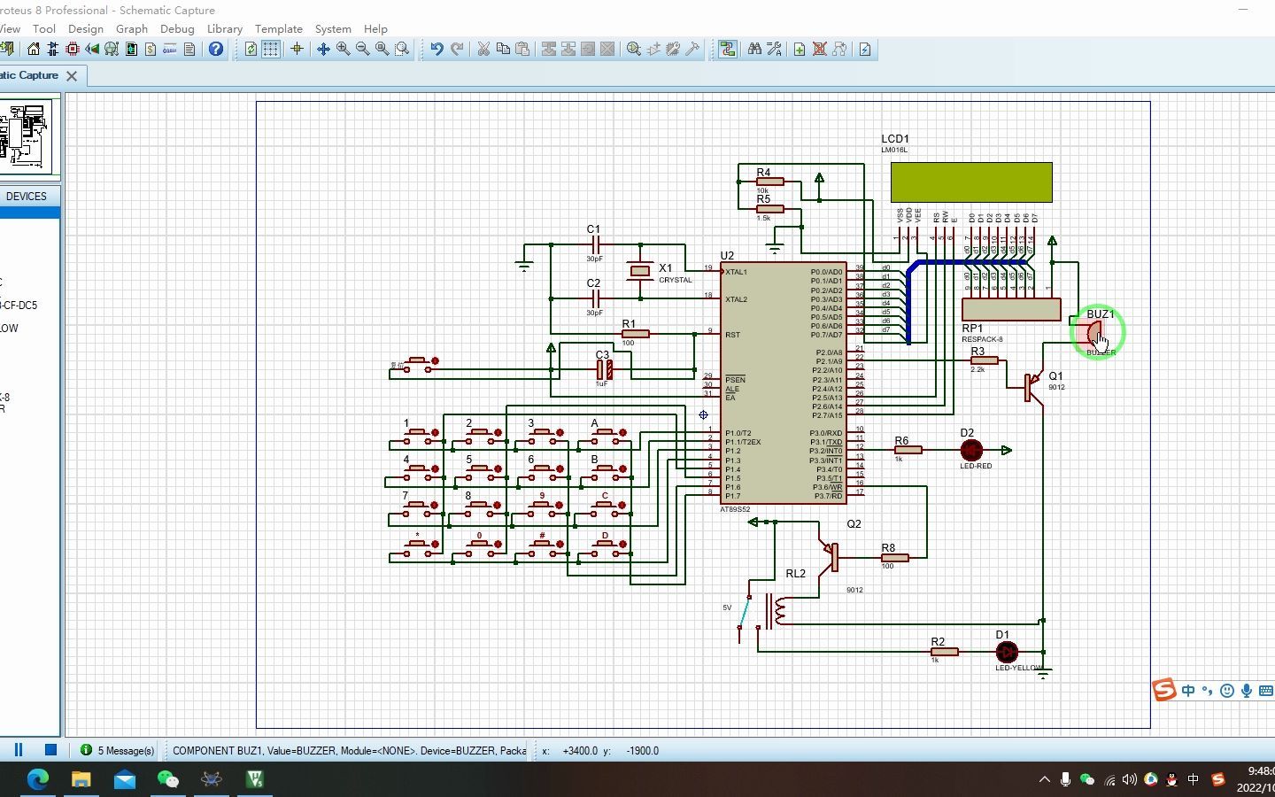
Task: Click the 5 Message(s) status link
Action: point(125,751)
